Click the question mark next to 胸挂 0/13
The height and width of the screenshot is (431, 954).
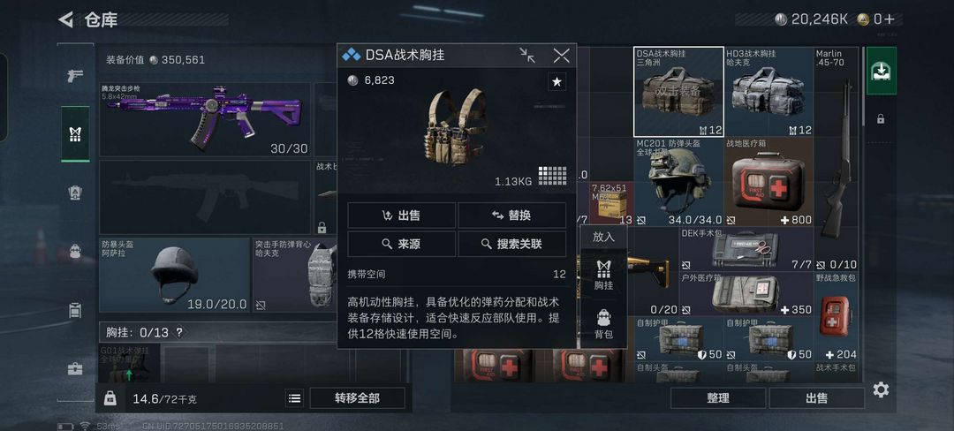(178, 332)
